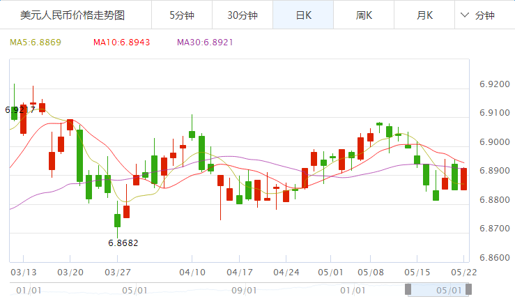The height and width of the screenshot is (299, 515).
Task: Click the 04/24 date axis label
Action: tap(286, 273)
